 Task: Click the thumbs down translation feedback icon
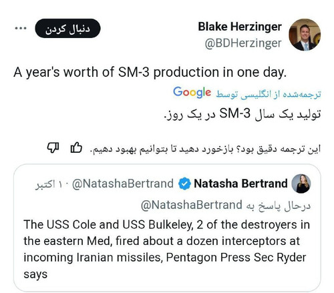tap(53, 148)
